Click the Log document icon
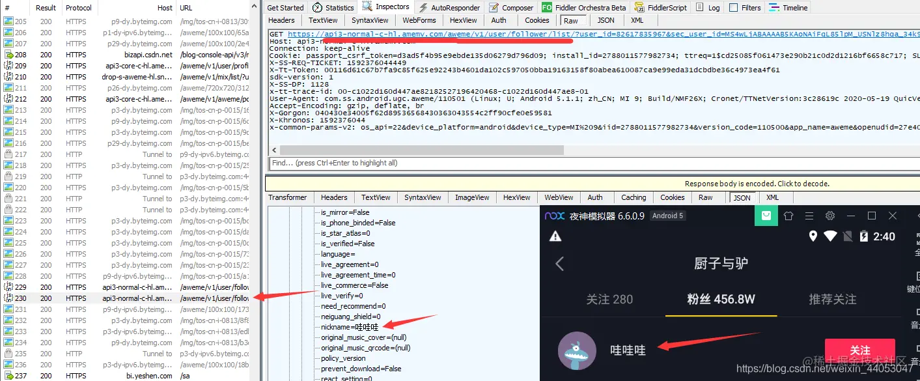This screenshot has height=381, width=920. click(x=699, y=8)
